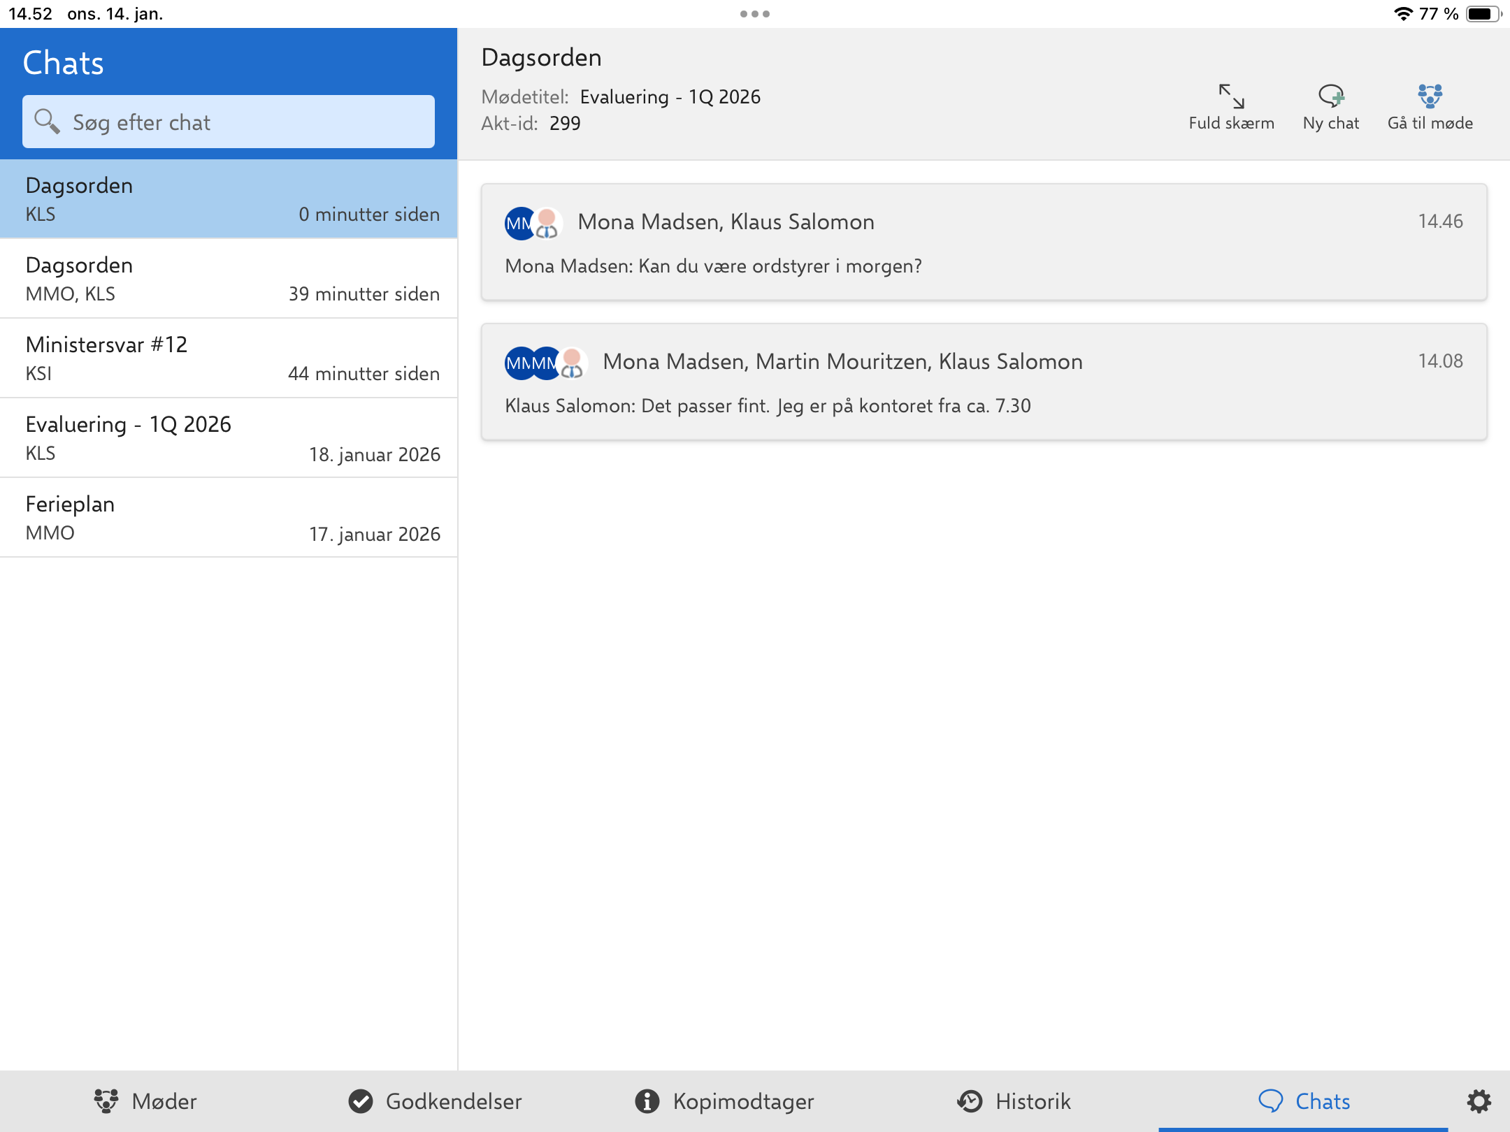Switch to Møder tab
The image size is (1510, 1132).
145,1101
